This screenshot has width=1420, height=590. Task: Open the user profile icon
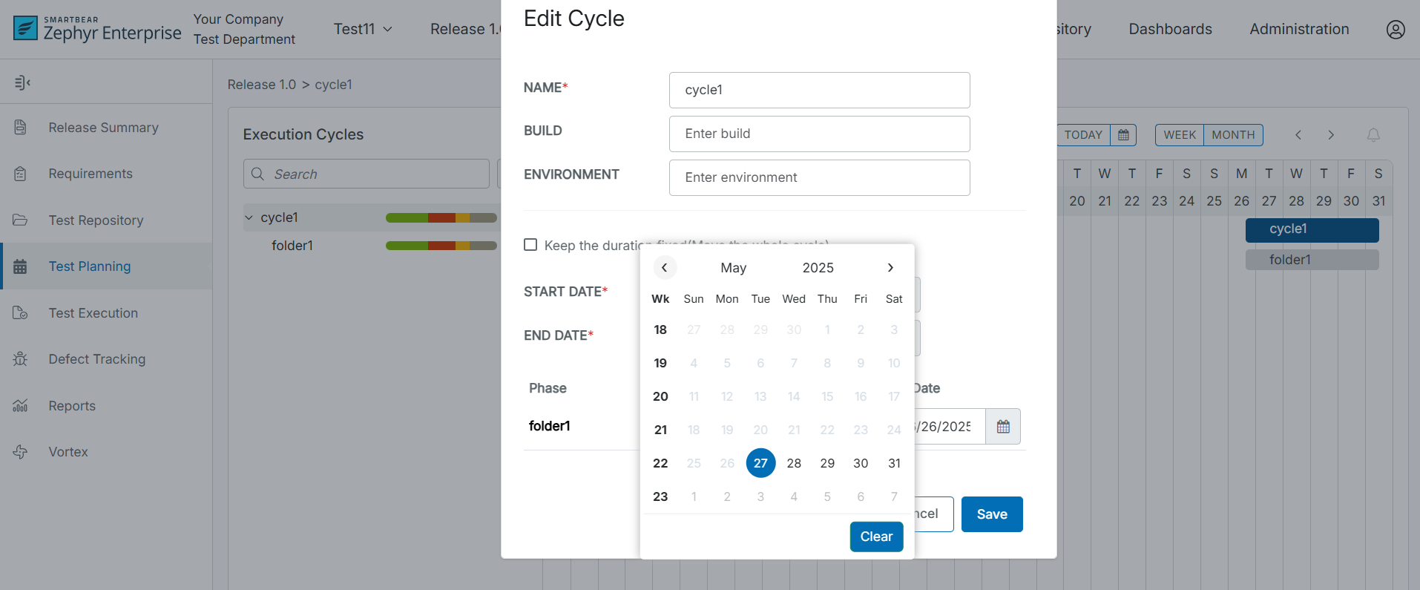pyautogui.click(x=1395, y=30)
